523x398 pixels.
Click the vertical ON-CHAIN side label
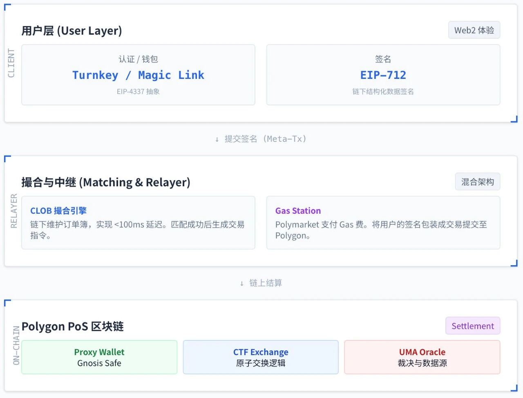[16, 345]
